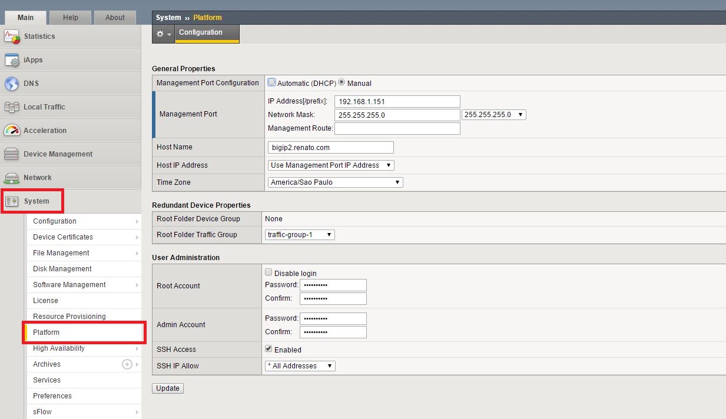The width and height of the screenshot is (726, 419).
Task: Open the iApps sidebar icon
Action: point(12,60)
